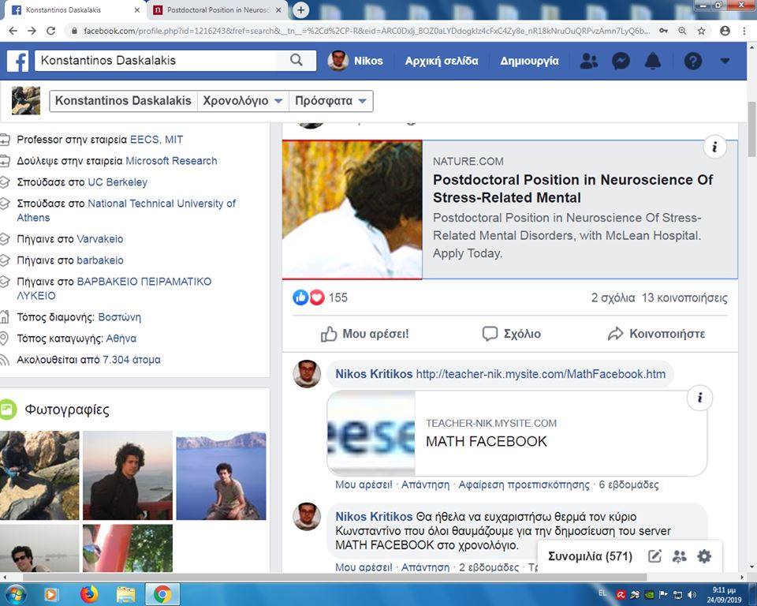Open the Αθήνα hometown link
The width and height of the screenshot is (757, 606).
point(121,339)
